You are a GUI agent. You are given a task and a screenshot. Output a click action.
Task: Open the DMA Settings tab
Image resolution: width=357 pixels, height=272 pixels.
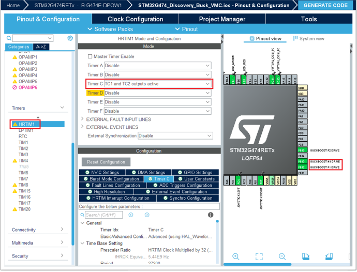[148, 172]
